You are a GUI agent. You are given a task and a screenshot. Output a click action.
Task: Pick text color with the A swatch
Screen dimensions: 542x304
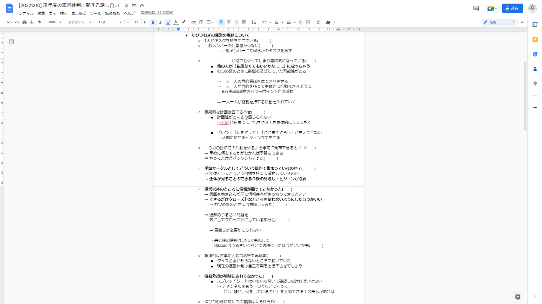point(176,22)
